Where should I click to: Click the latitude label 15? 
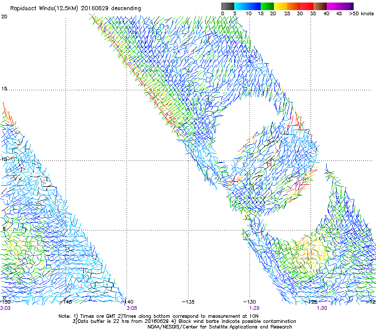[x=4, y=89]
